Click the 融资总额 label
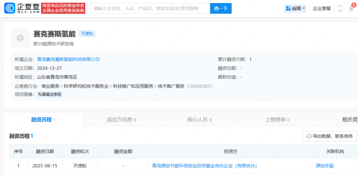 pos(228,68)
